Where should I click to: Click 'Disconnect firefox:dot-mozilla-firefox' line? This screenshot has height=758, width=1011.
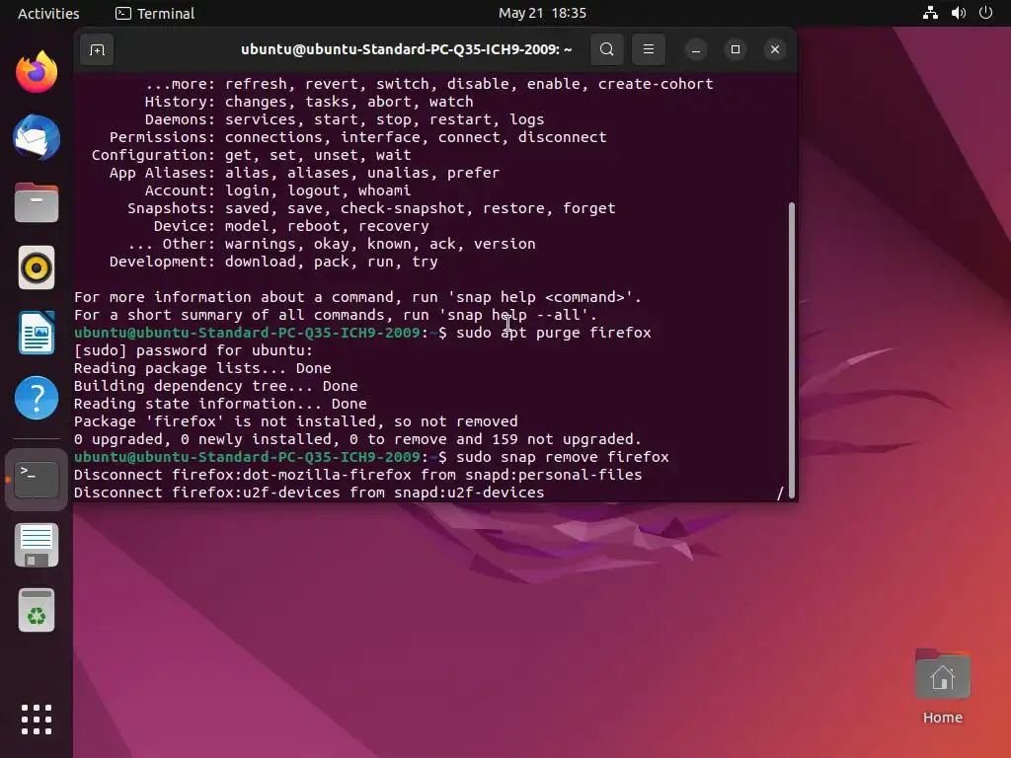click(357, 475)
